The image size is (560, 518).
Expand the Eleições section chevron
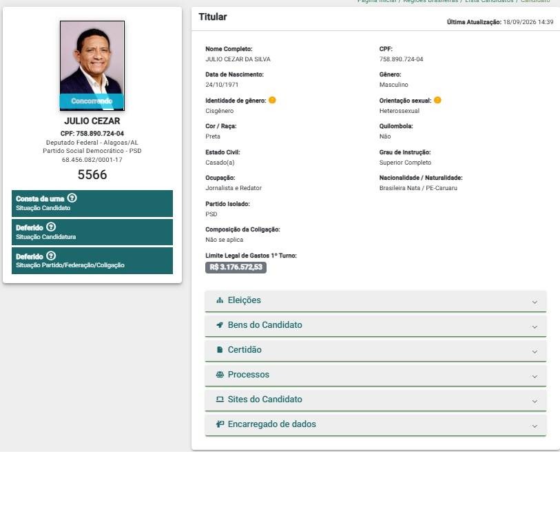tap(535, 302)
